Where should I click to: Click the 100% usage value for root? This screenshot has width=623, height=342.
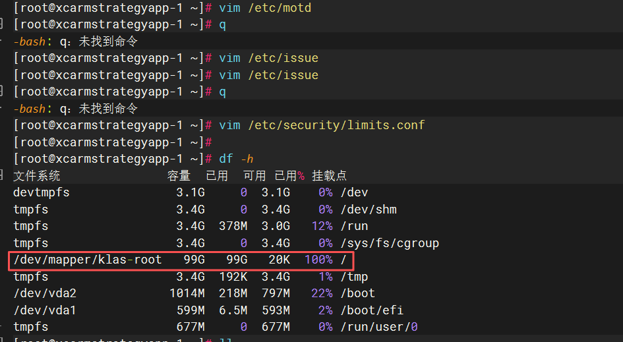(x=318, y=260)
